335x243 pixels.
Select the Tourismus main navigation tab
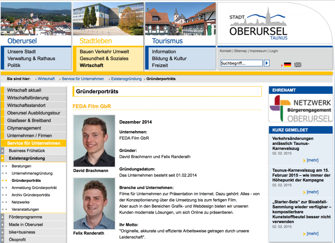point(167,41)
